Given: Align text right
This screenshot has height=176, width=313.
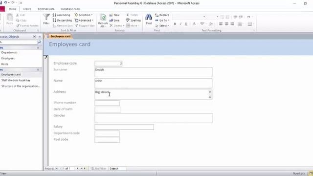Looking at the screenshot, I should [232, 24].
